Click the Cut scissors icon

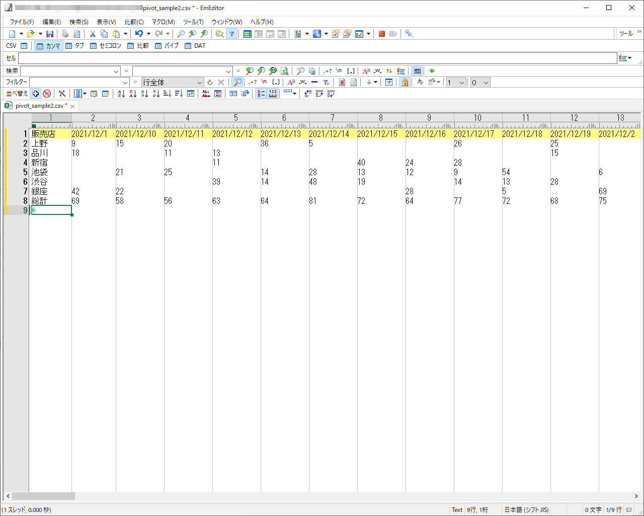click(x=93, y=34)
